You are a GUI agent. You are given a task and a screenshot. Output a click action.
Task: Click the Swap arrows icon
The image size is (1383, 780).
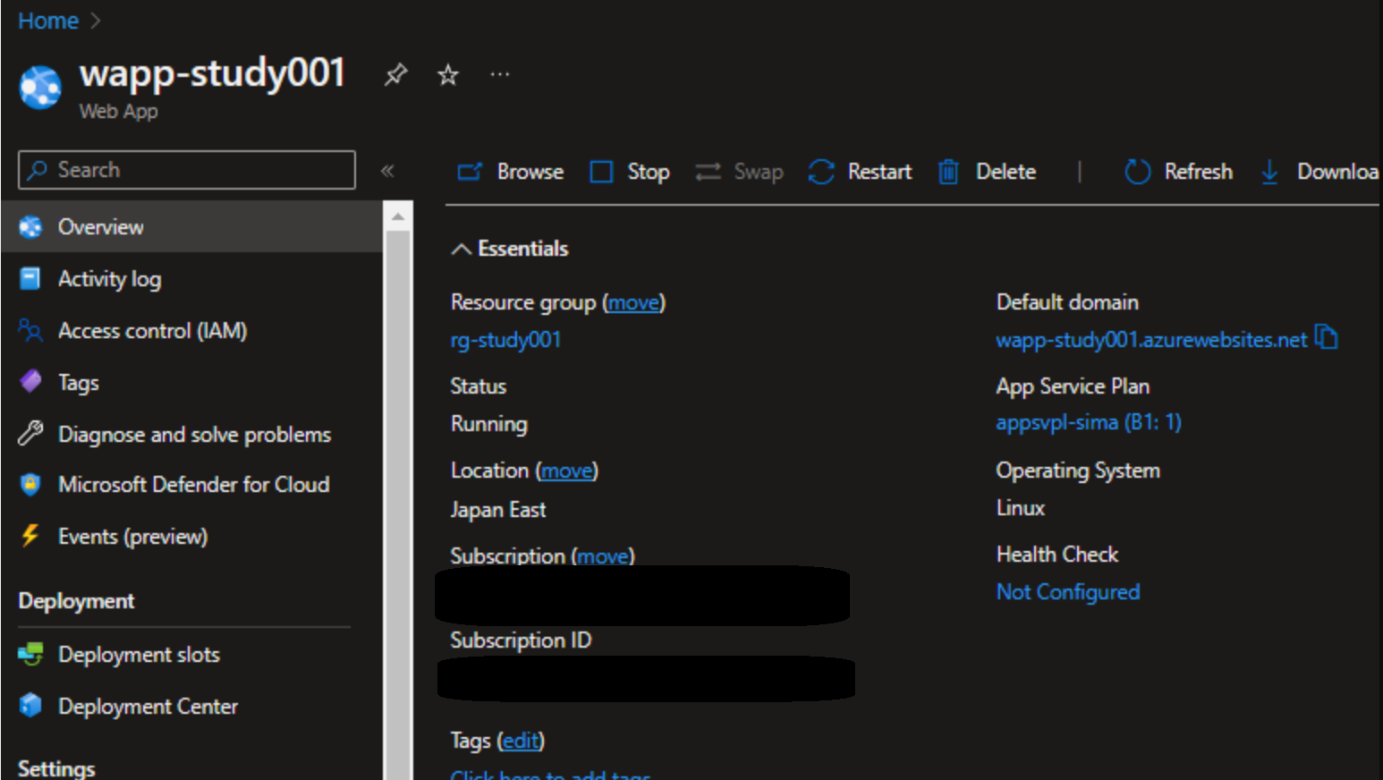[x=708, y=171]
